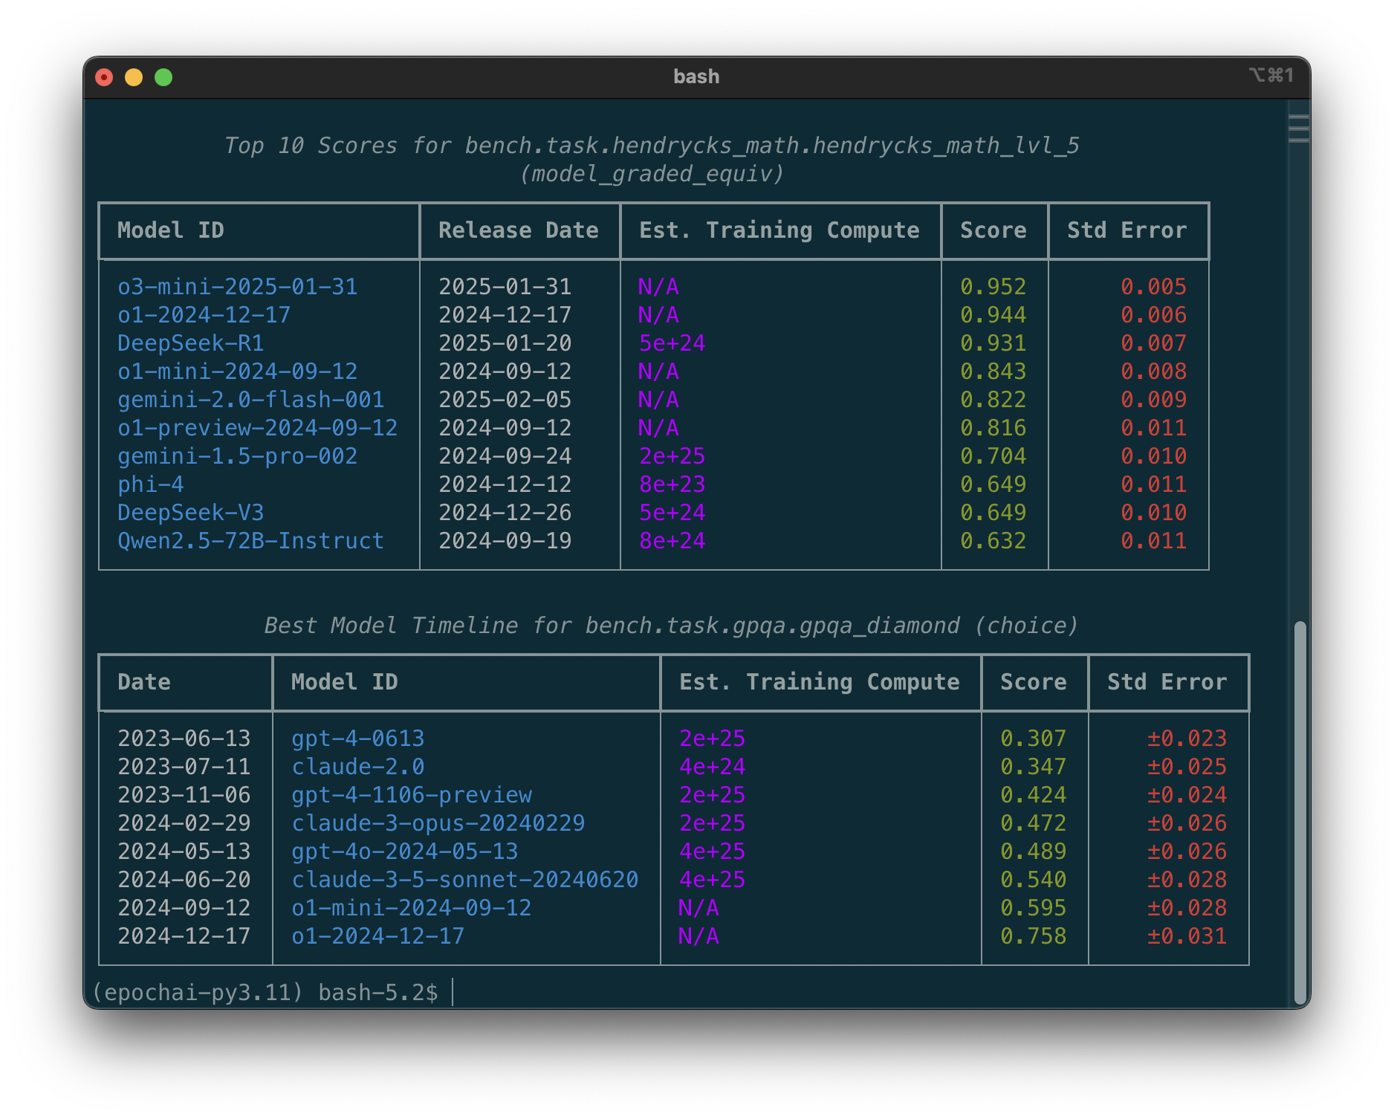Select Qwen2.5-72B-Instruct in the math table
1394x1119 pixels.
[250, 541]
